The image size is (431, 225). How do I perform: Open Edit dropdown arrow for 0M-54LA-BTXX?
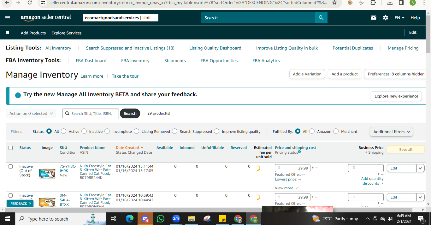pos(420,197)
